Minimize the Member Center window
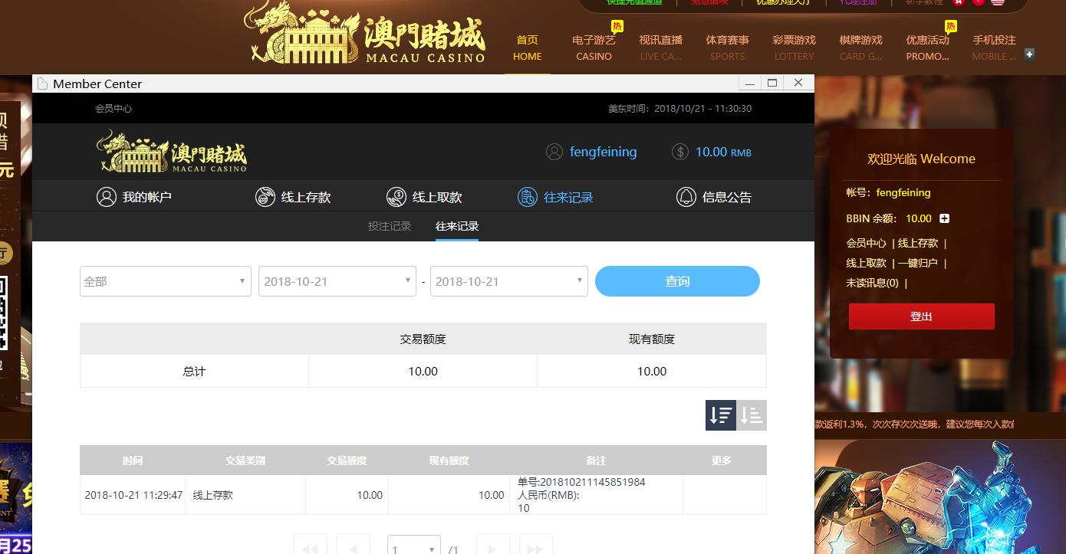This screenshot has height=554, width=1066. tap(749, 83)
